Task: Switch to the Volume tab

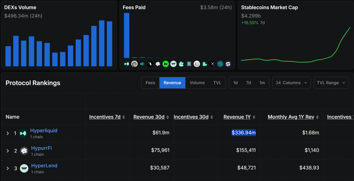Action: [197, 83]
